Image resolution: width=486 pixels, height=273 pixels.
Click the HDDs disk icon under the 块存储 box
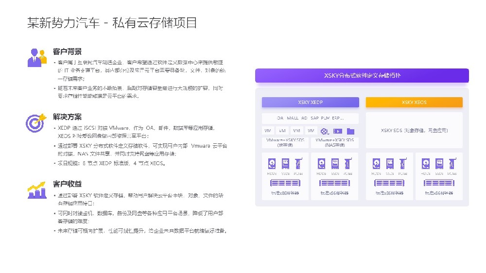coord(272,164)
